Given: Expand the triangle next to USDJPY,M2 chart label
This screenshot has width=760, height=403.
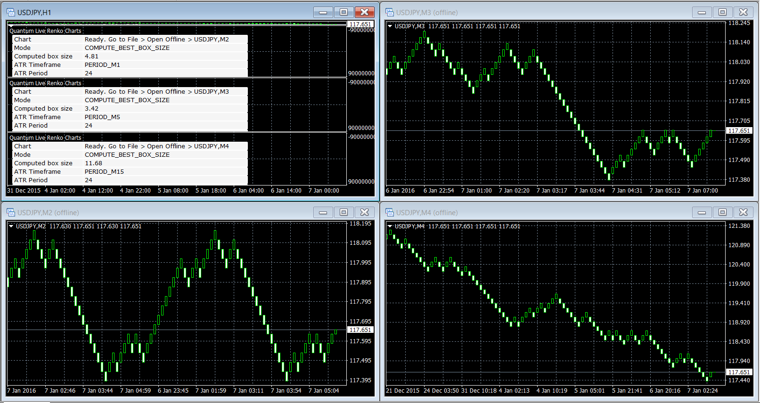Looking at the screenshot, I should tap(11, 226).
